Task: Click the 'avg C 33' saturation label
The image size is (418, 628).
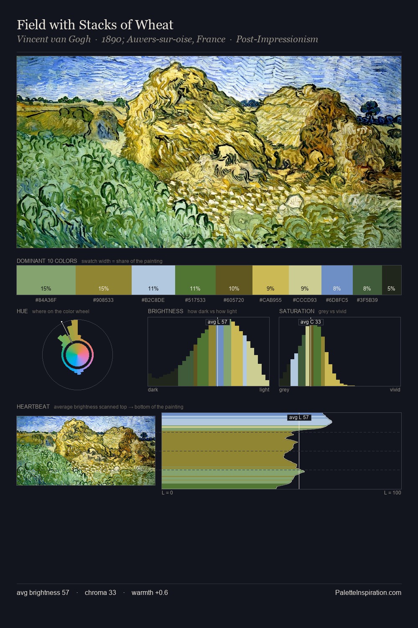Action: pyautogui.click(x=311, y=322)
